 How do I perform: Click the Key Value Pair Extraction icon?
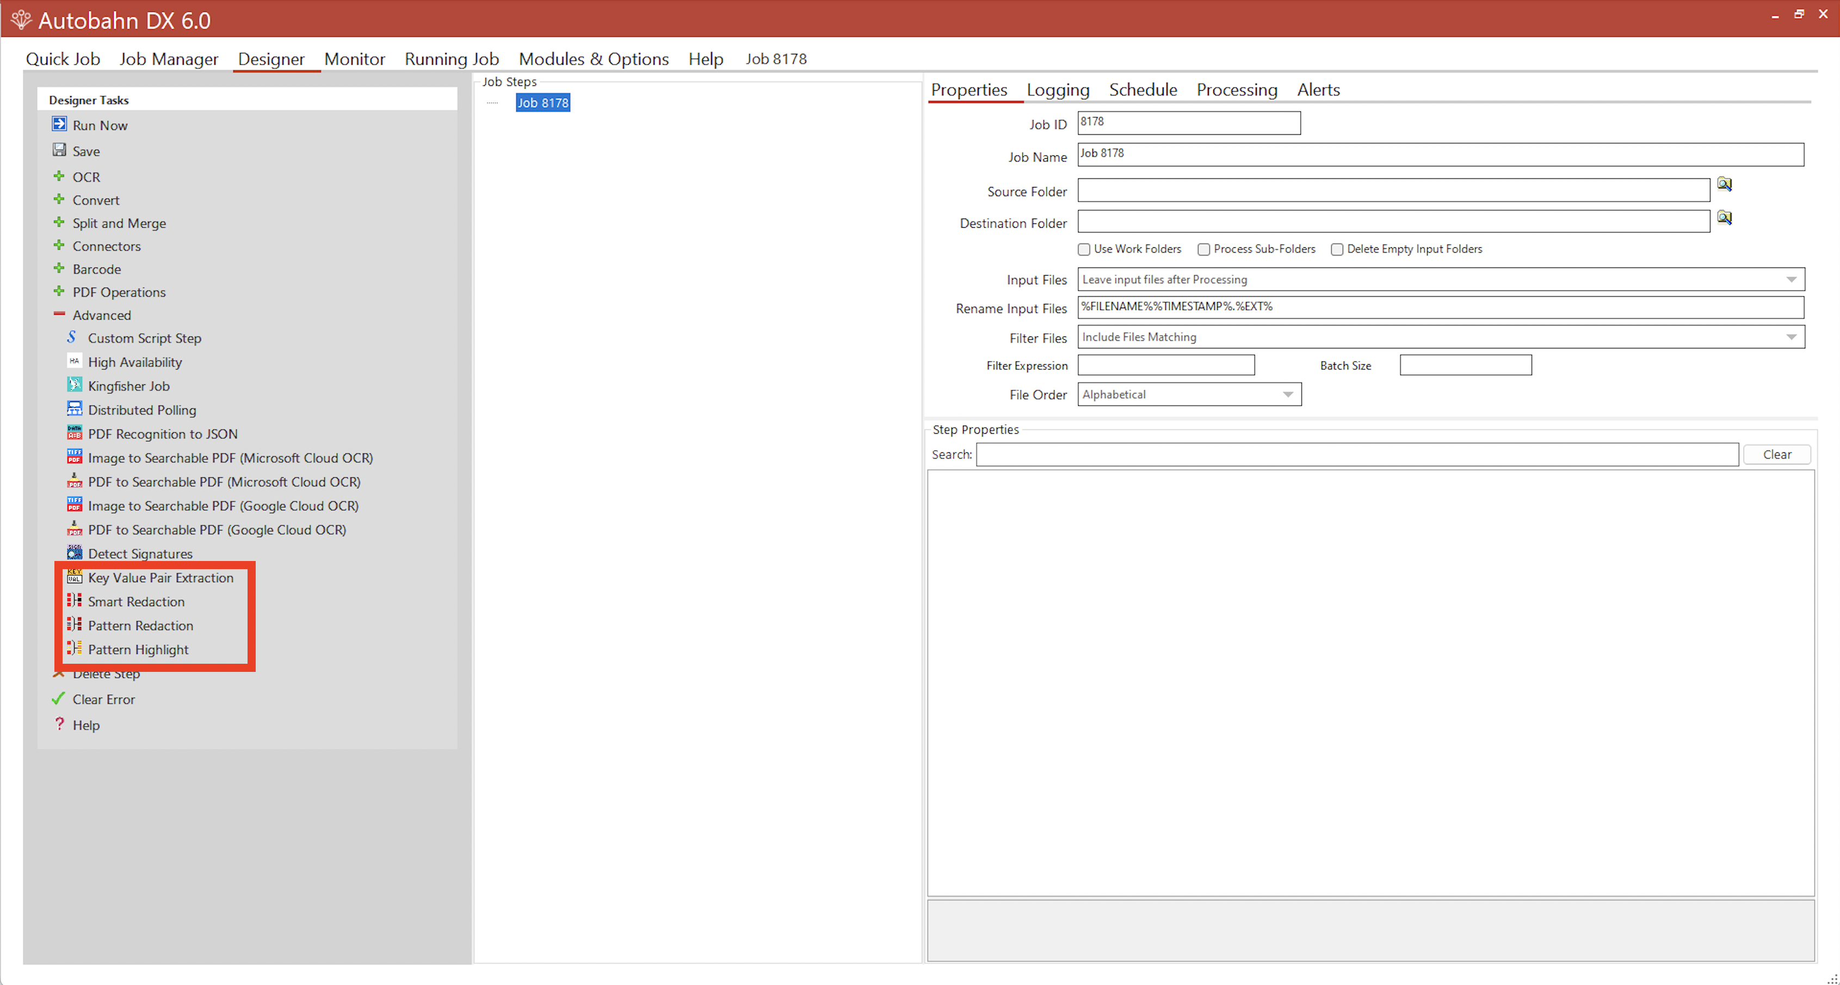tap(75, 577)
